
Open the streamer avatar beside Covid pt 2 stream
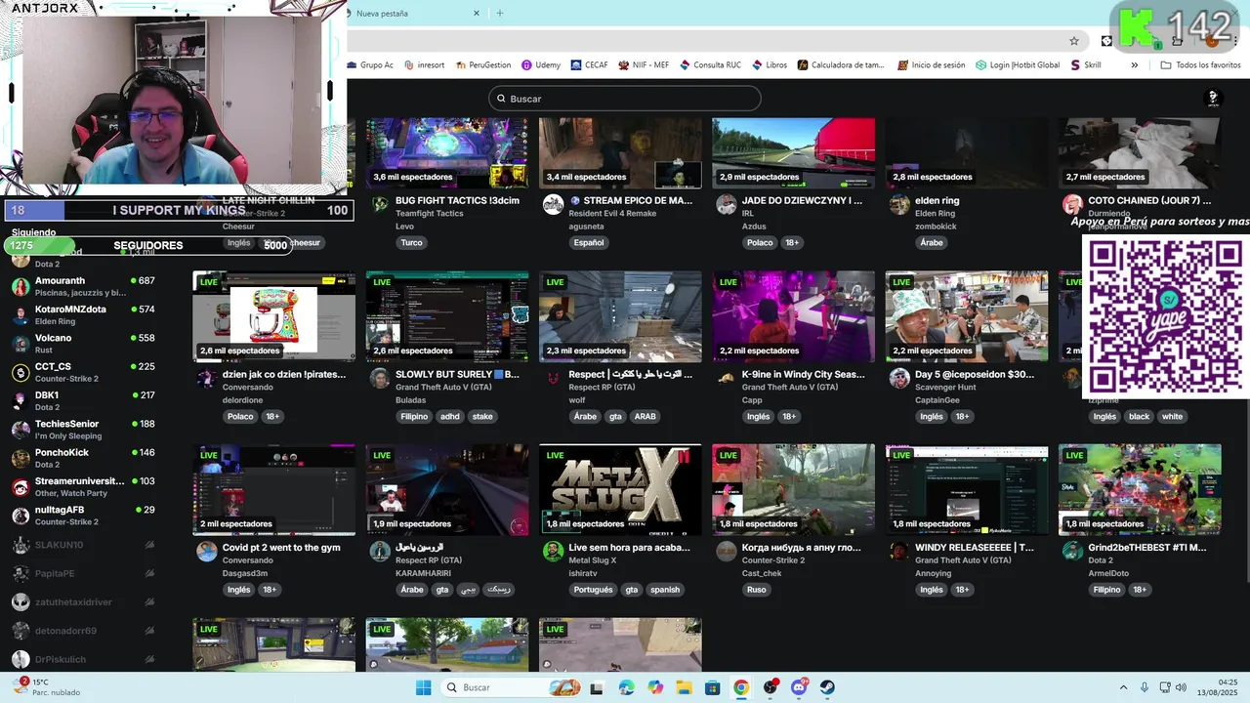[x=207, y=552]
